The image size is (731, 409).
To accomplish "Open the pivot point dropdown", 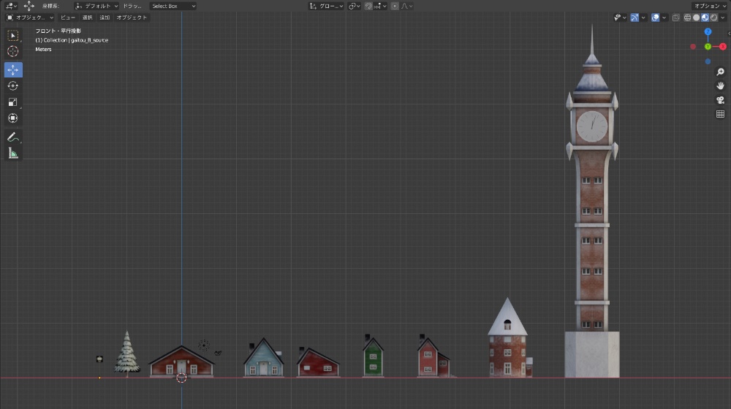I will 355,6.
